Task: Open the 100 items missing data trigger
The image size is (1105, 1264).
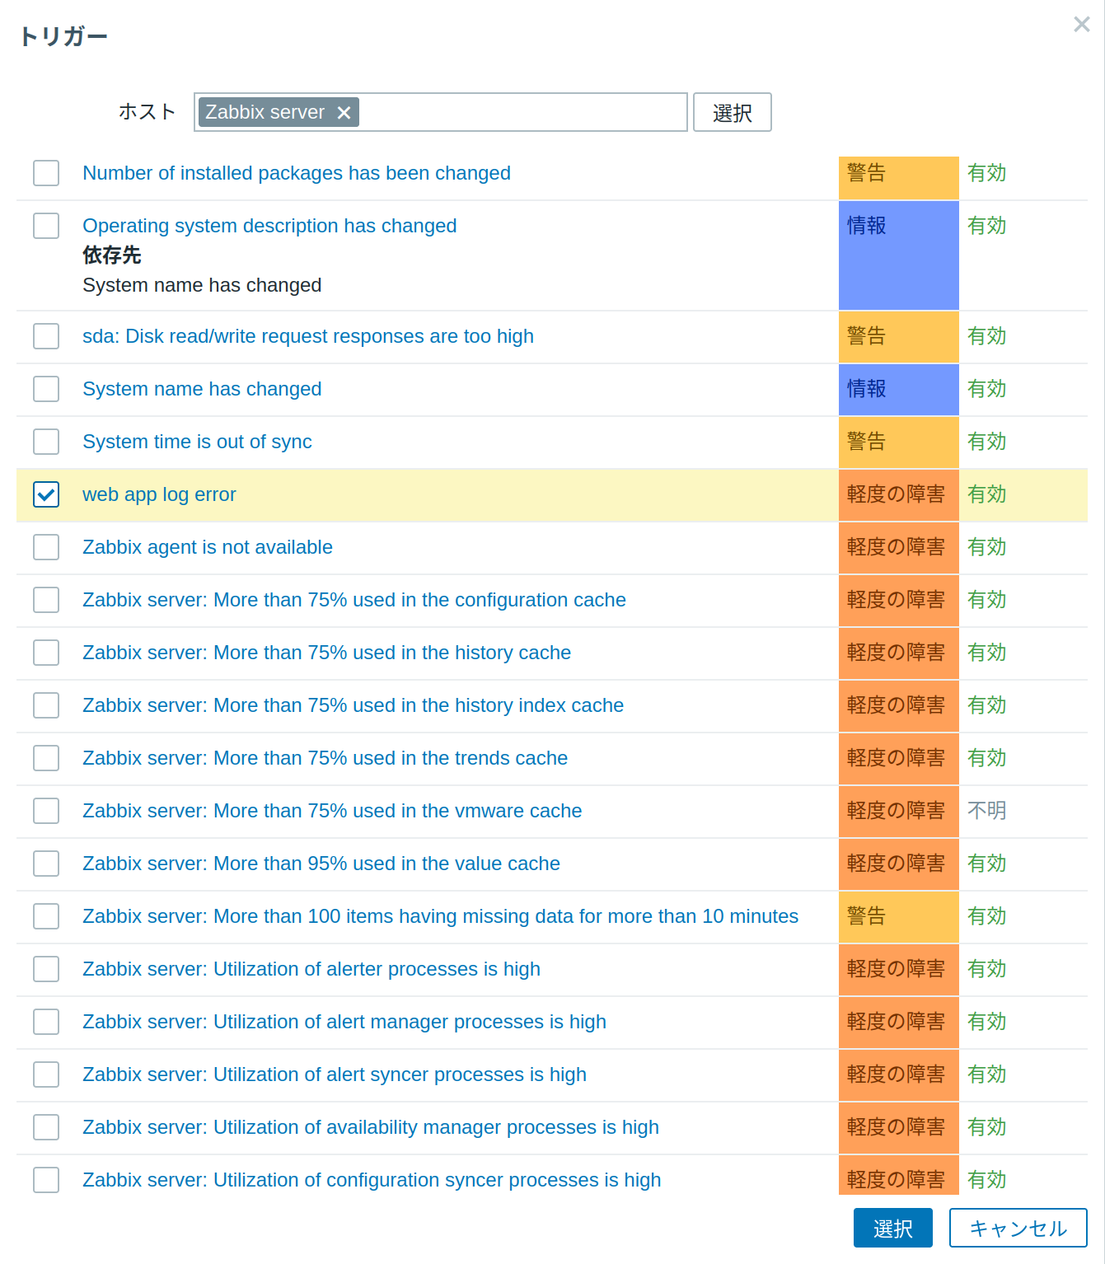Action: coord(440,916)
